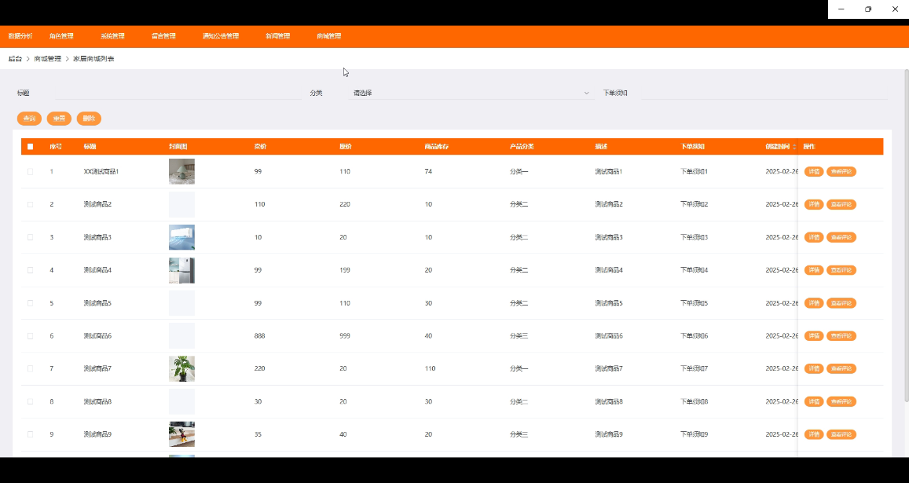Open the 数据分析 menu

tap(20, 36)
